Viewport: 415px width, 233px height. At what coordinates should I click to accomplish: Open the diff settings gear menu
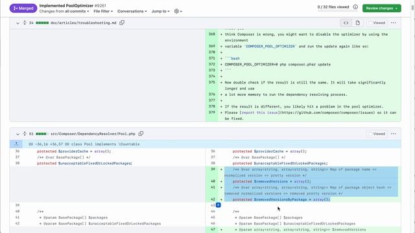tap(178, 12)
